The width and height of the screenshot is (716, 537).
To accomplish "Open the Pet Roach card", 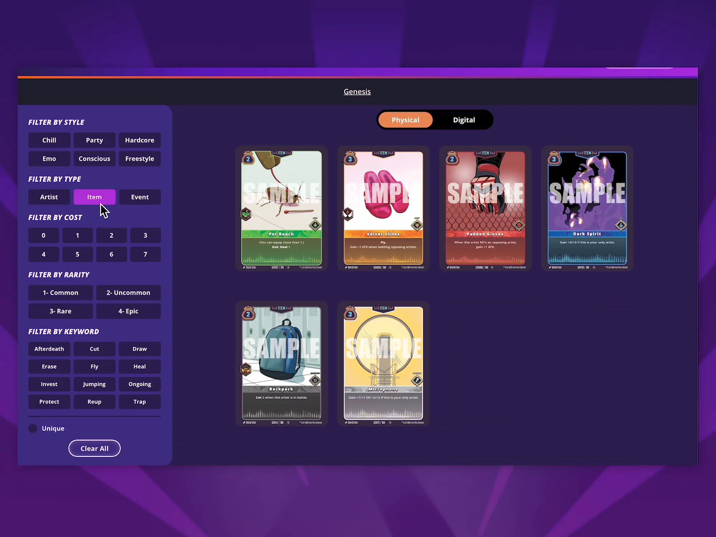I will pos(281,208).
